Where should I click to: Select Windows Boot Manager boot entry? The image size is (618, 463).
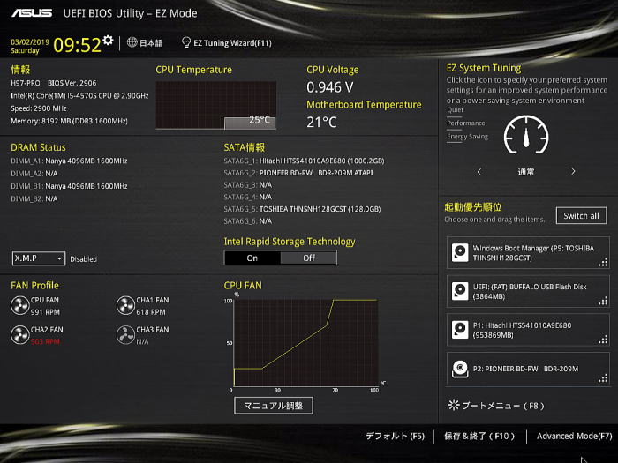(528, 253)
